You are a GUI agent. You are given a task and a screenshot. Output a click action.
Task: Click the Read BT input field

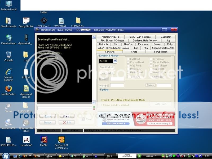click(117, 79)
